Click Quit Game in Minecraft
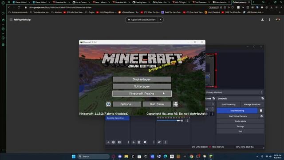Screen dimensions: 284x160 click(157, 104)
